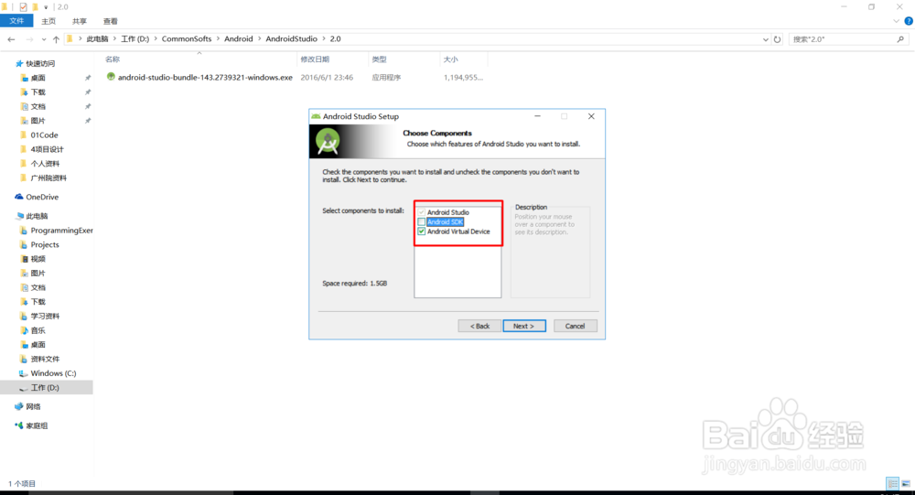915x495 pixels.
Task: Click the 家庭组 homegroup icon
Action: (19, 425)
